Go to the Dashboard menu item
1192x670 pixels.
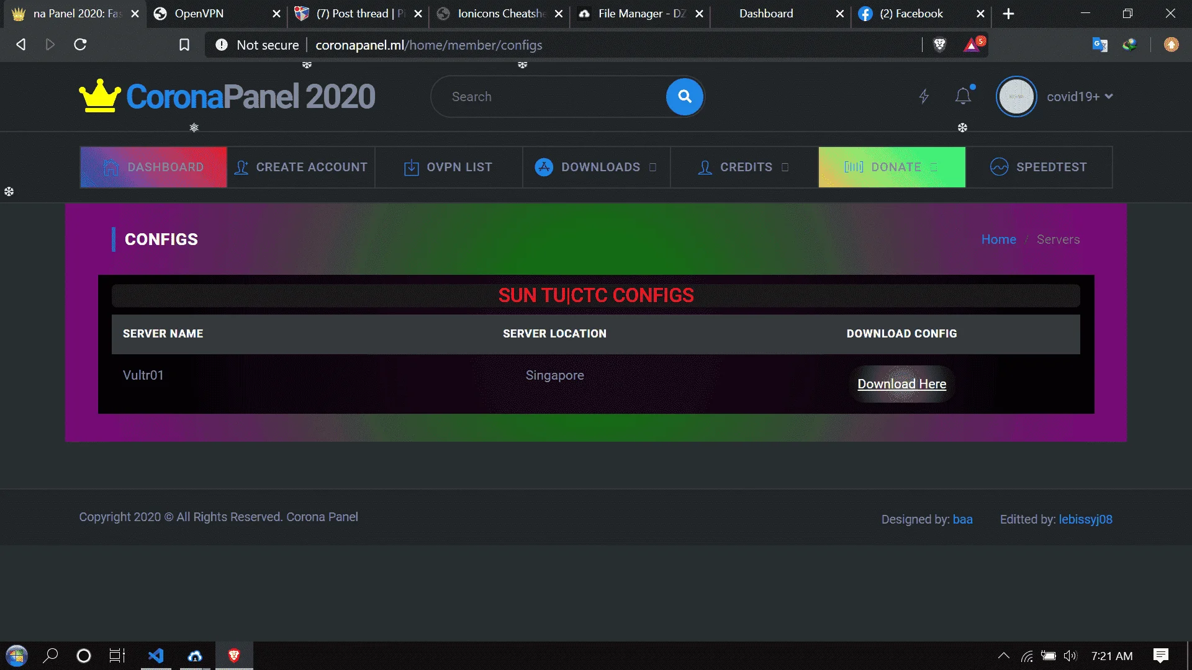153,167
